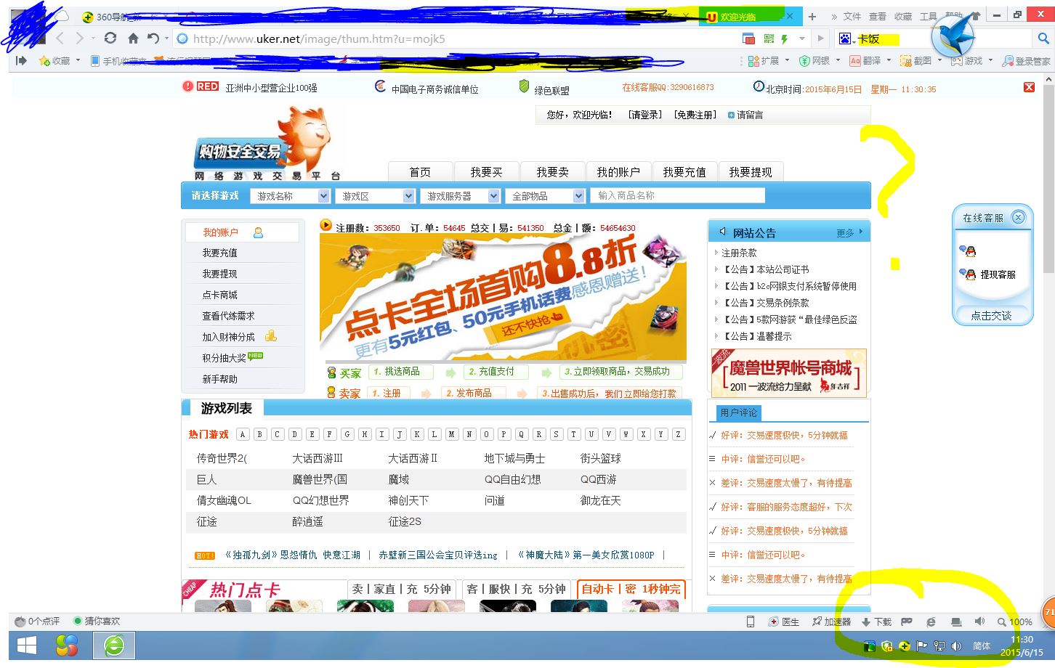Filter game list by letter A
The width and height of the screenshot is (1055, 668).
click(243, 434)
